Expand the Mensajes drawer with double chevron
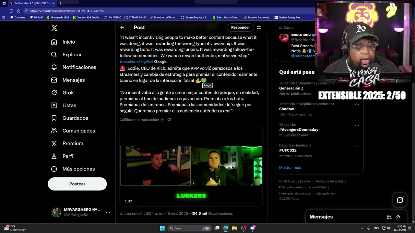415x233 pixels. pos(398,217)
